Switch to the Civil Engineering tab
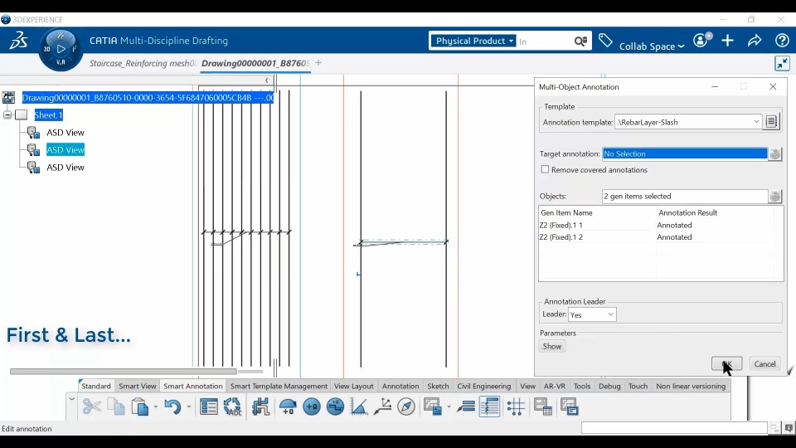This screenshot has height=448, width=796. point(483,386)
